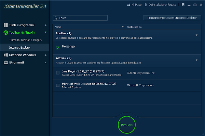Collapse the Toolbar (1) group arrow
Viewport: 205px width, 136px height.
click(x=196, y=35)
